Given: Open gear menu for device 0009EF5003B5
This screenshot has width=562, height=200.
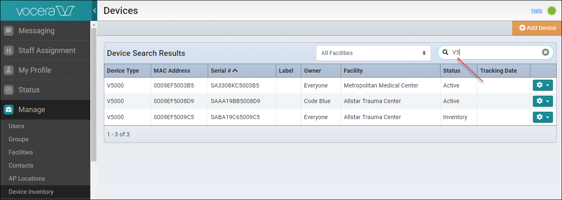Looking at the screenshot, I should (543, 85).
